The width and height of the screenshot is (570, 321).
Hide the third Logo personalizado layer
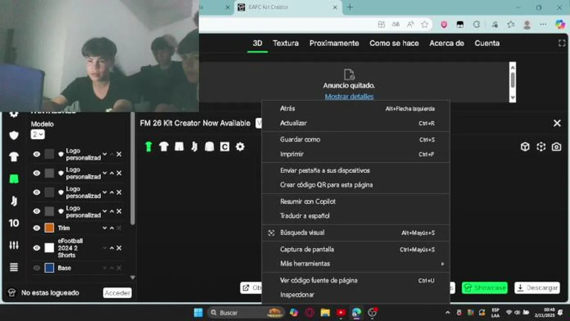37,192
